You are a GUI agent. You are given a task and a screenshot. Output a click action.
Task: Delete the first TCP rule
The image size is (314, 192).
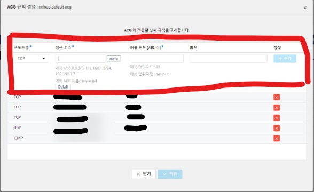pos(277,98)
